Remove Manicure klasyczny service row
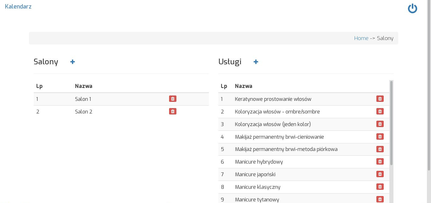 pos(380,187)
